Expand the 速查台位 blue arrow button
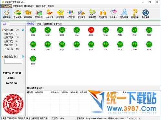The height and width of the screenshot is (120, 161). click(23, 56)
